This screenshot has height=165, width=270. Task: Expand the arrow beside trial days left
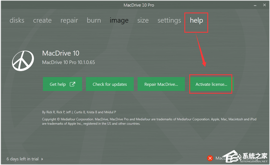[42, 159]
